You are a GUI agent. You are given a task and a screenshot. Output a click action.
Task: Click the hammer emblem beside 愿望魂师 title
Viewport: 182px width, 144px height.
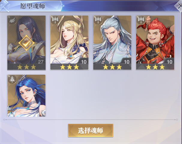coord(4,6)
